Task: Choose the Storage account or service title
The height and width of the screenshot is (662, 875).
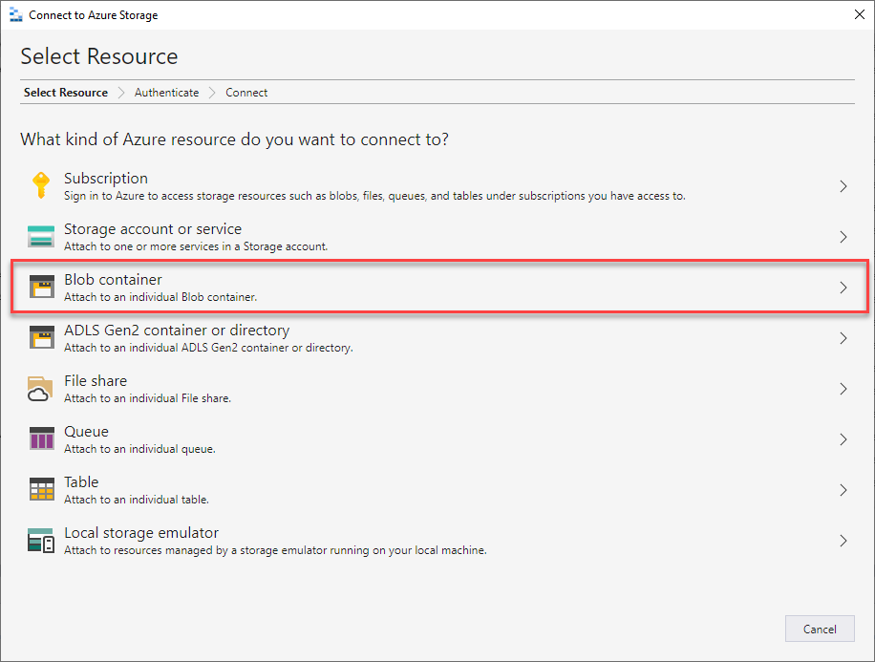Action: [x=153, y=229]
